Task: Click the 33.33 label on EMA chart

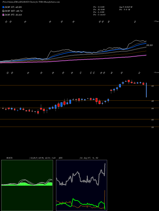Action: [149, 45]
